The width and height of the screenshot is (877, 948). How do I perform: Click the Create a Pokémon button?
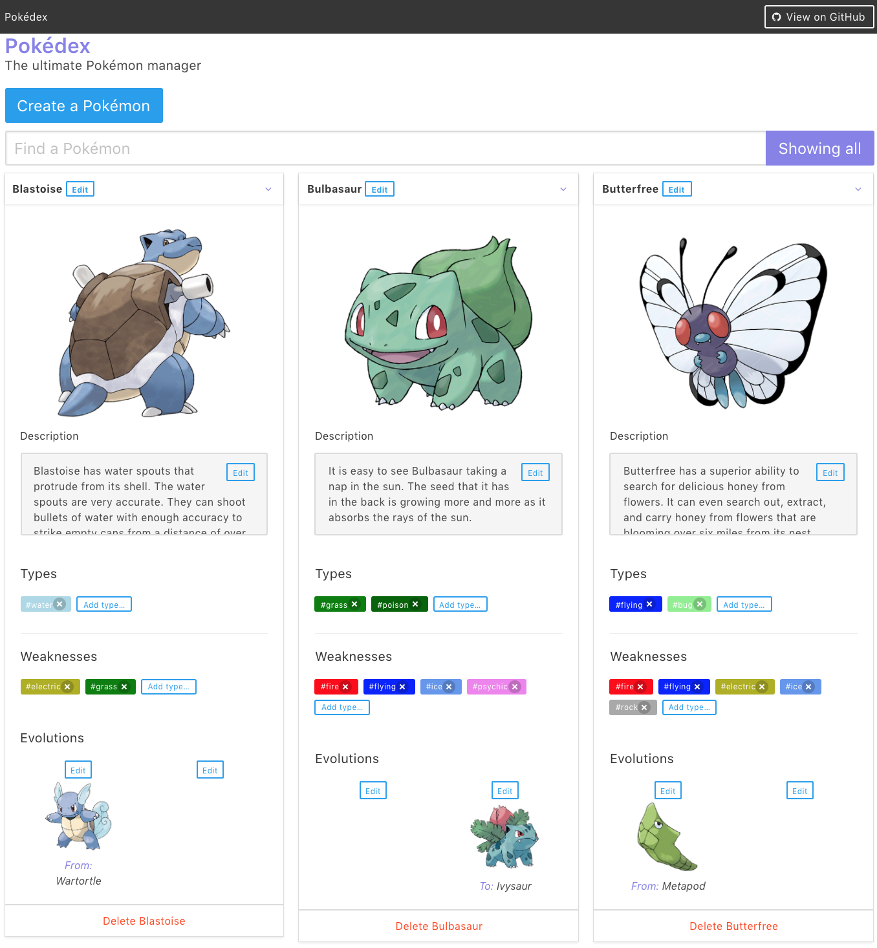[x=84, y=105]
